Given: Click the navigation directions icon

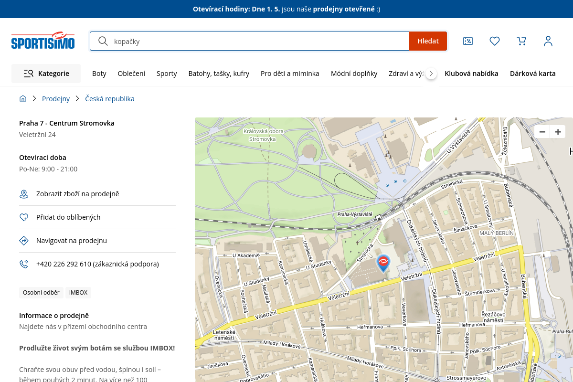Looking at the screenshot, I should pyautogui.click(x=24, y=241).
